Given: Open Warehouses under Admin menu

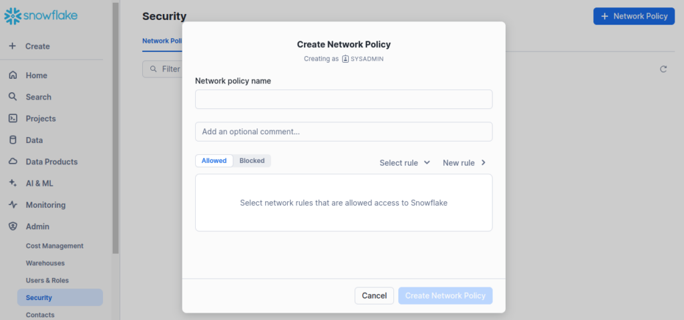Looking at the screenshot, I should [45, 263].
